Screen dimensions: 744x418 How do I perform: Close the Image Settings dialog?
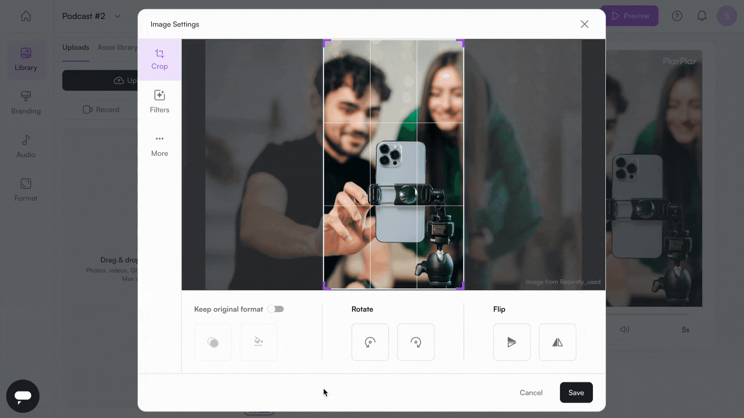click(x=584, y=24)
